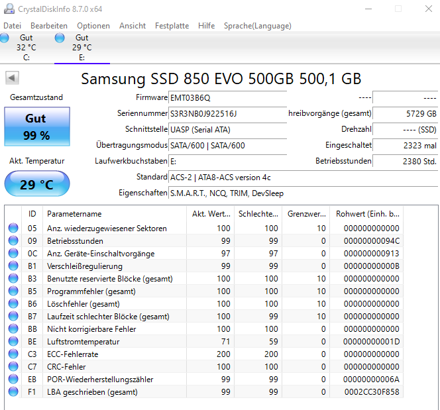The width and height of the screenshot is (440, 410).
Task: Open the Ansicht menu
Action: pos(133,26)
